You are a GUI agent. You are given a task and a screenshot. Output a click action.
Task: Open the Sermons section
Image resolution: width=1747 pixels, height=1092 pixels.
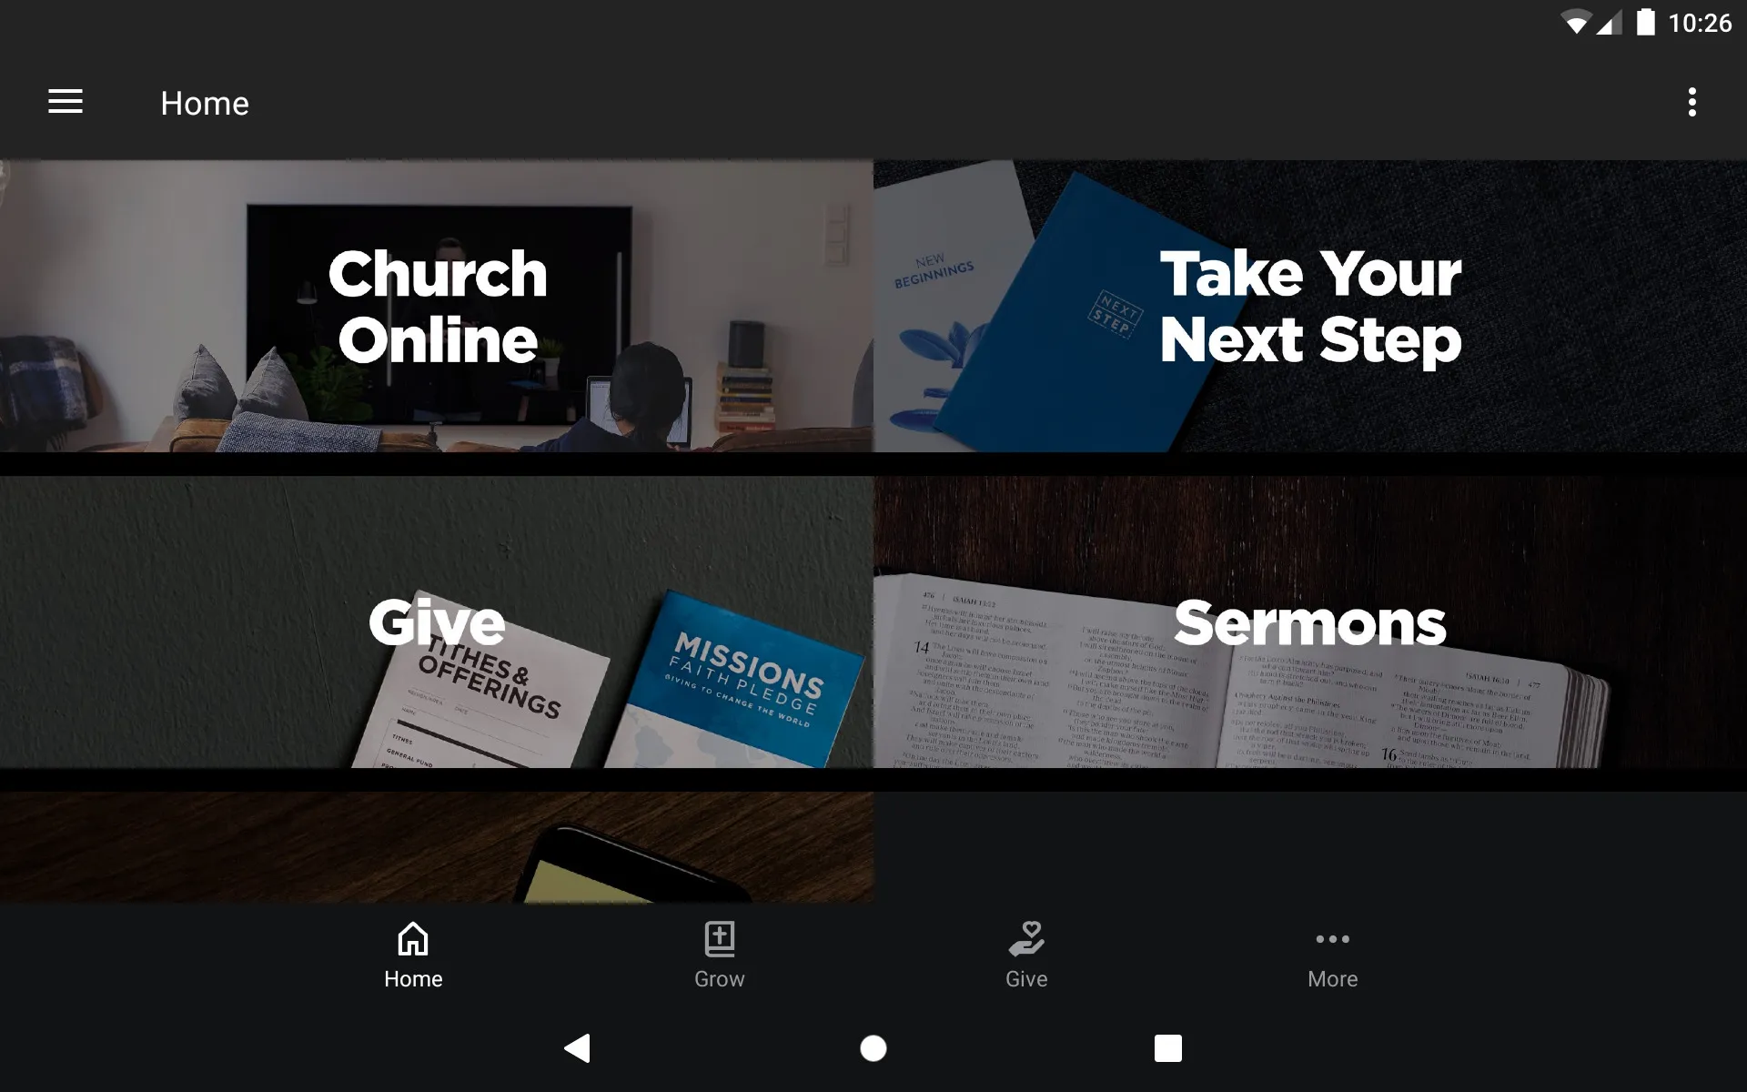[x=1308, y=622]
